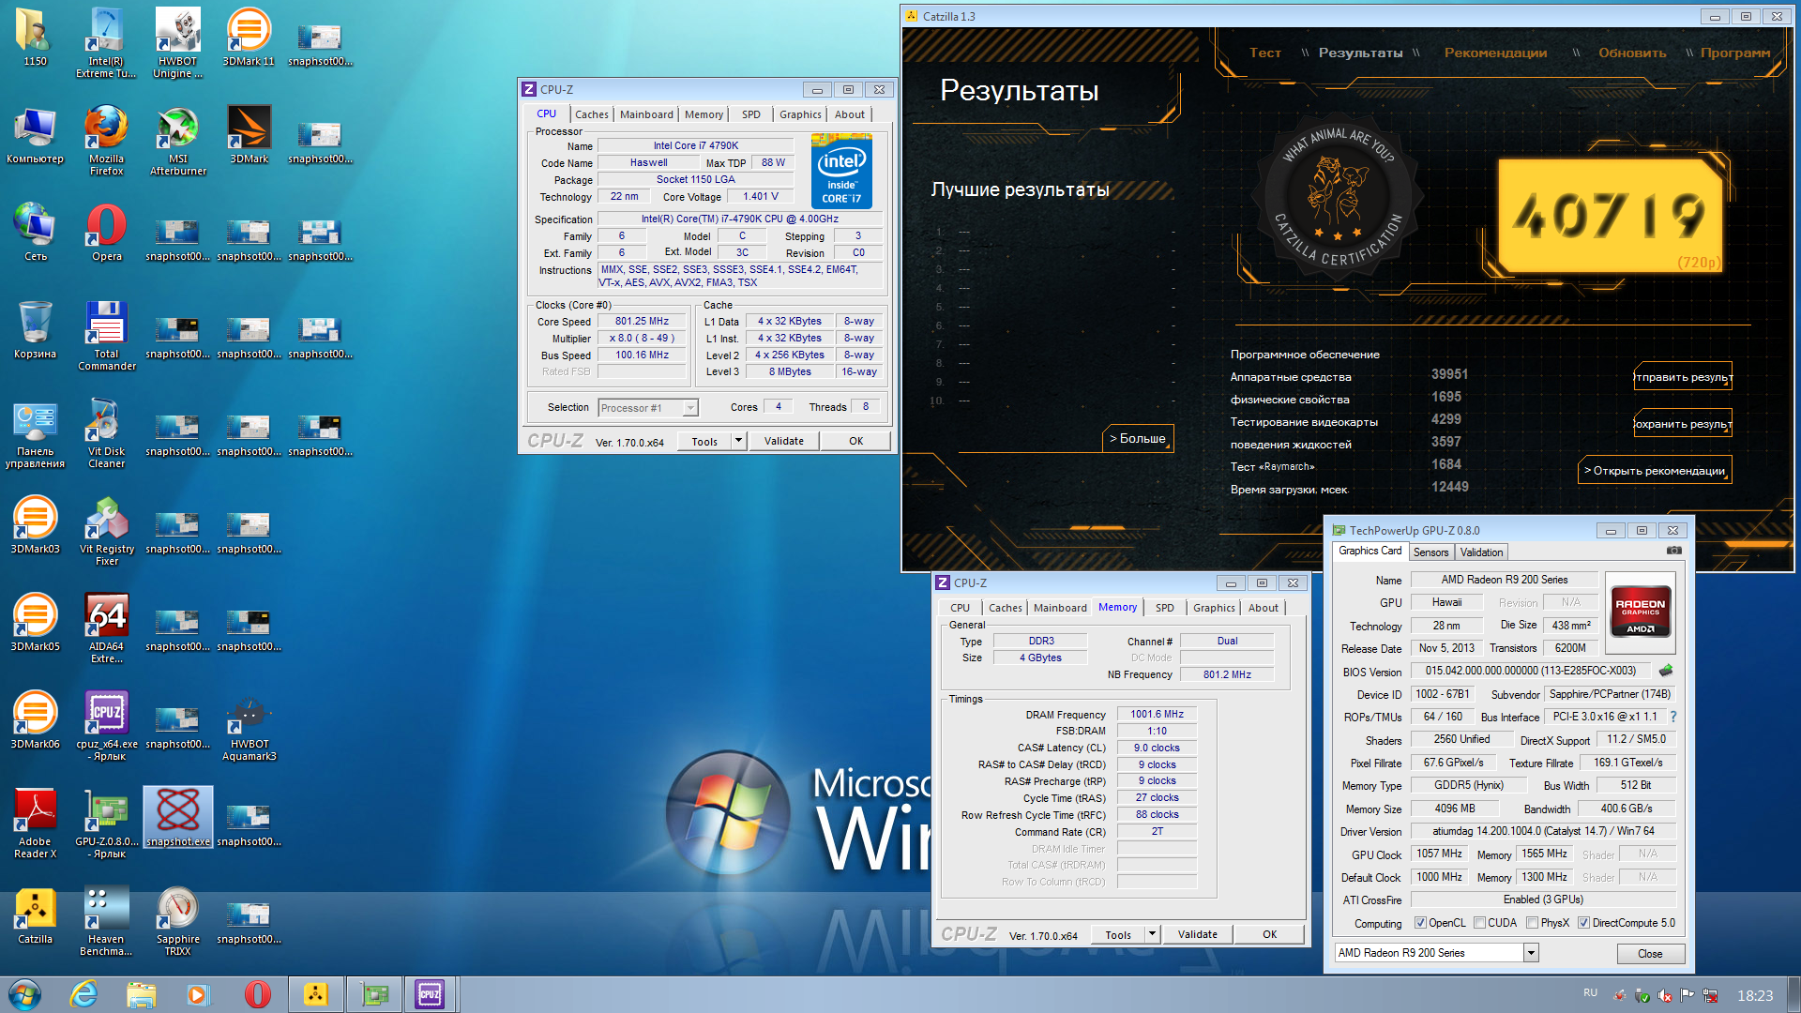Open Tools dropdown arrow in lower CPU-Z

click(x=1152, y=934)
